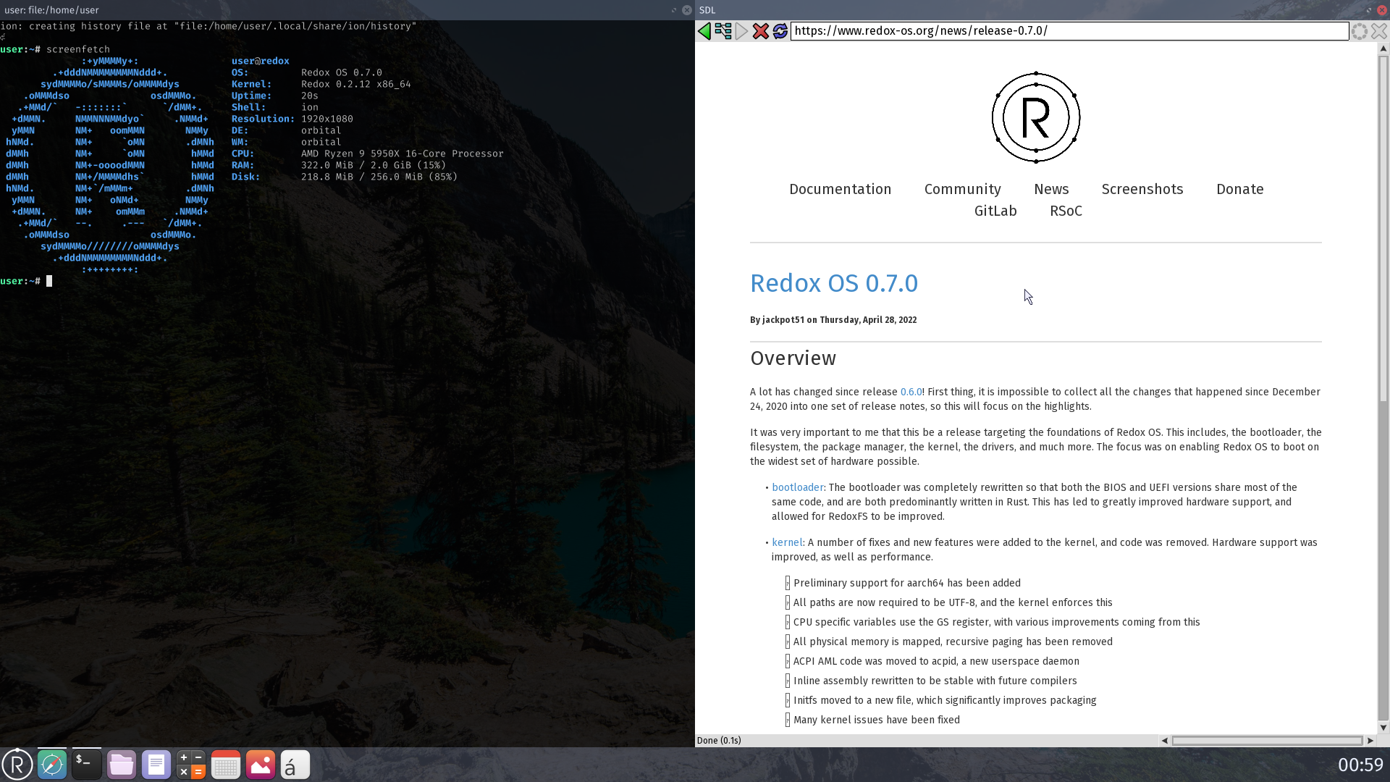Click the Donate button in navigation
Viewport: 1390px width, 782px height.
(1239, 189)
